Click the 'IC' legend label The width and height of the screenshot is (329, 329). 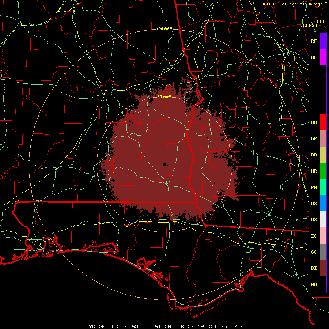point(314,236)
